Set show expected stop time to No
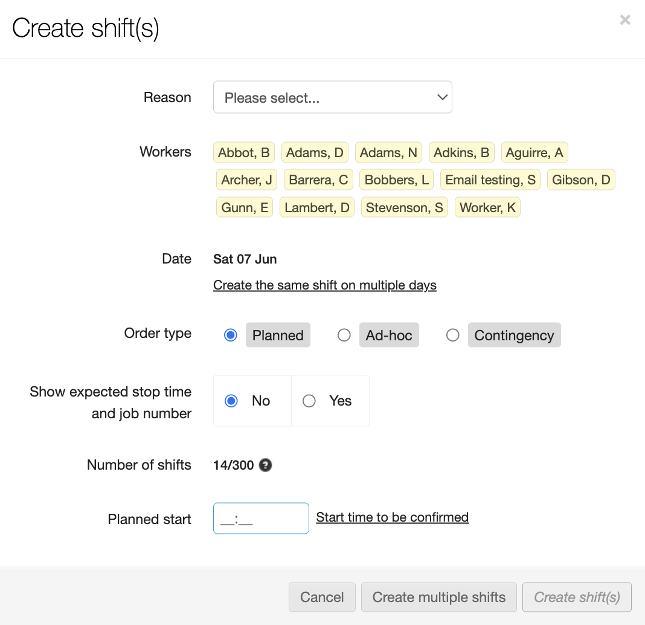Image resolution: width=645 pixels, height=625 pixels. [231, 401]
